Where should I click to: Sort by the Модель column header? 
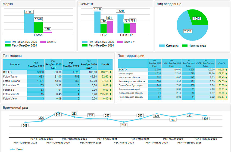15,65
